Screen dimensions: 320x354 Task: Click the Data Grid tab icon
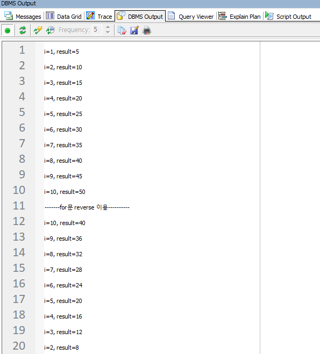coord(50,16)
